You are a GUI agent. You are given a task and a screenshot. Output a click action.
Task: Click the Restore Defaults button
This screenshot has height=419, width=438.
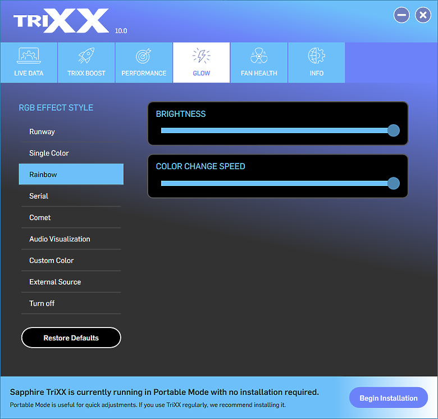coord(71,338)
